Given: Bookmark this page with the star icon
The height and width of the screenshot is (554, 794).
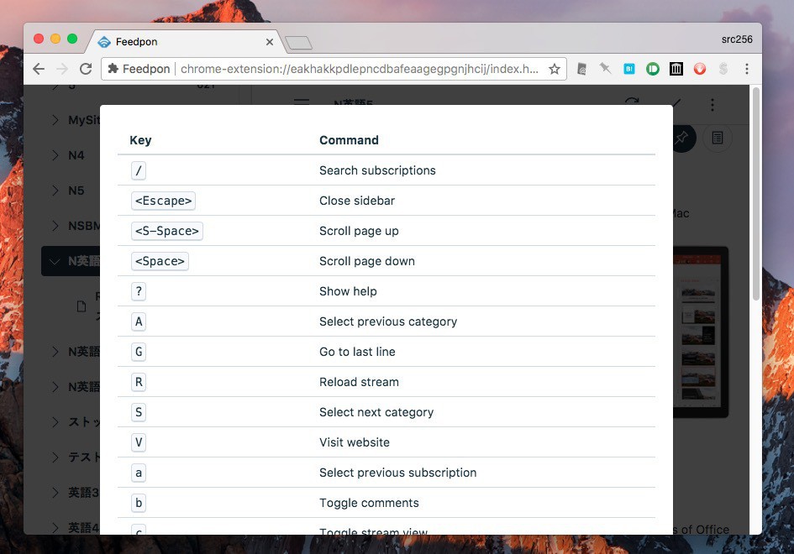Looking at the screenshot, I should (x=555, y=69).
